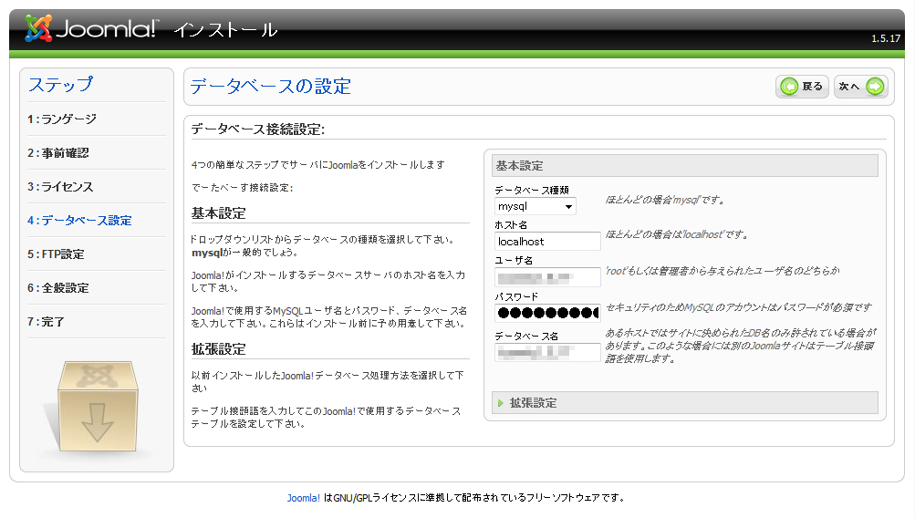Click the 基本設定 heading in left description
The height and width of the screenshot is (518, 915).
(x=219, y=213)
